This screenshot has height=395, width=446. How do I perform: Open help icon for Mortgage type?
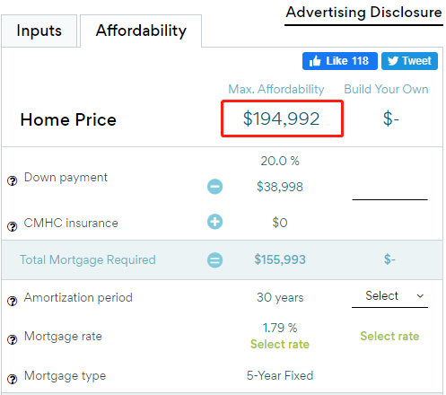(x=13, y=379)
